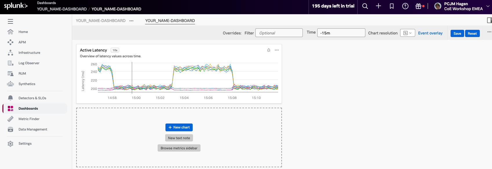Click the blue New chart button

[x=179, y=127]
